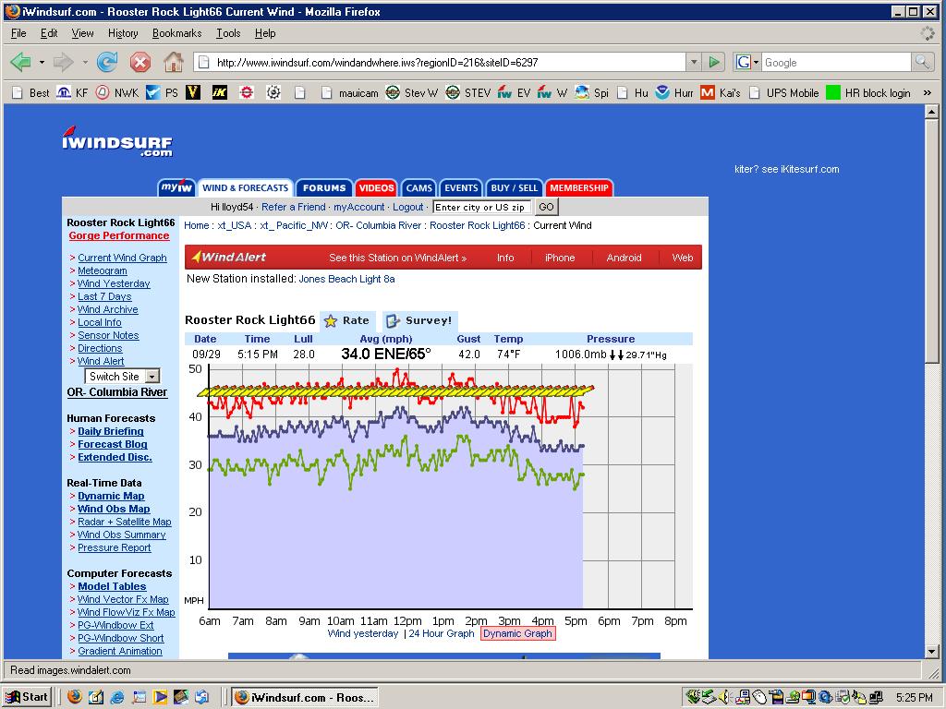Click the green Go arrow beside the URL bar
Screen dimensions: 946x709
click(x=714, y=62)
